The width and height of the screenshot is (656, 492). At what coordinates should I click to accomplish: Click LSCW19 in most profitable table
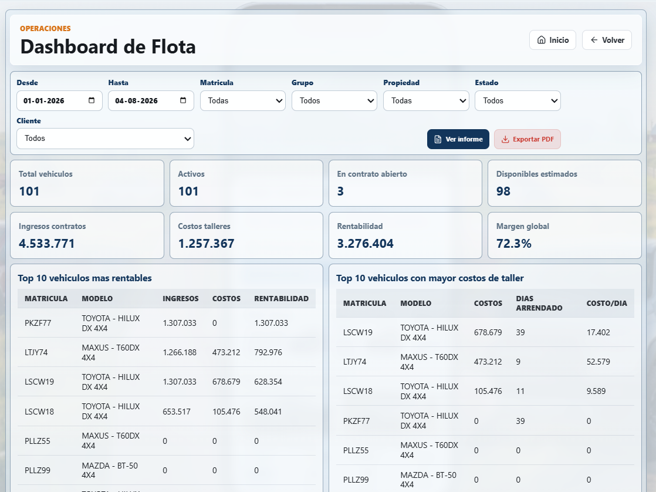coord(39,382)
